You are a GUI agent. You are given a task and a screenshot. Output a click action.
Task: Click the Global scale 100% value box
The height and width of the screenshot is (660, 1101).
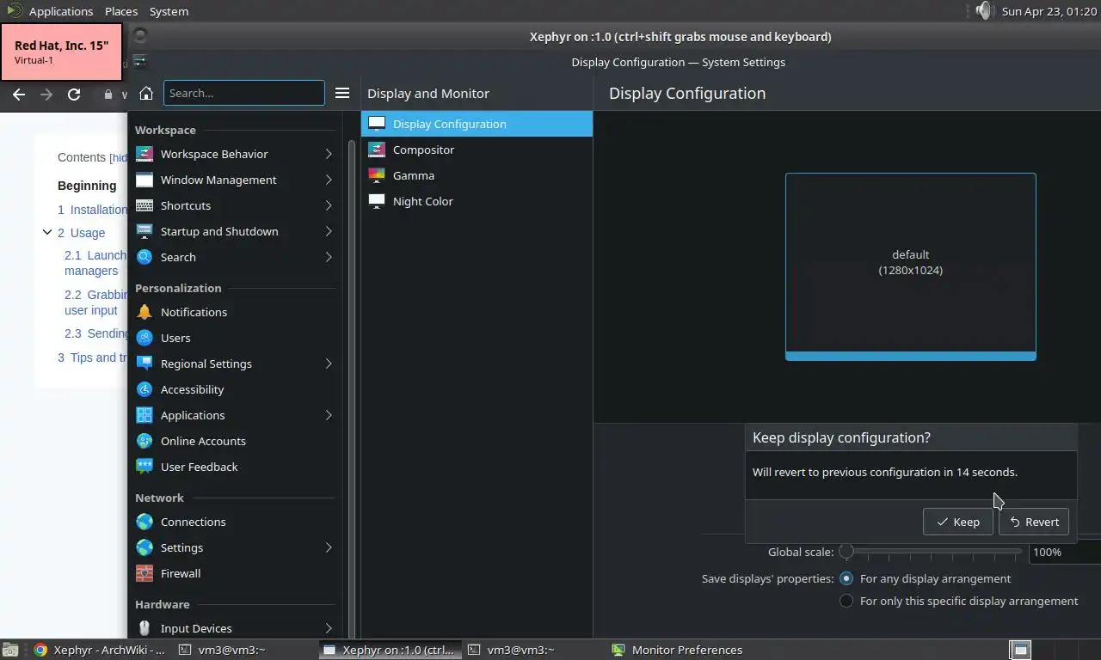1065,553
